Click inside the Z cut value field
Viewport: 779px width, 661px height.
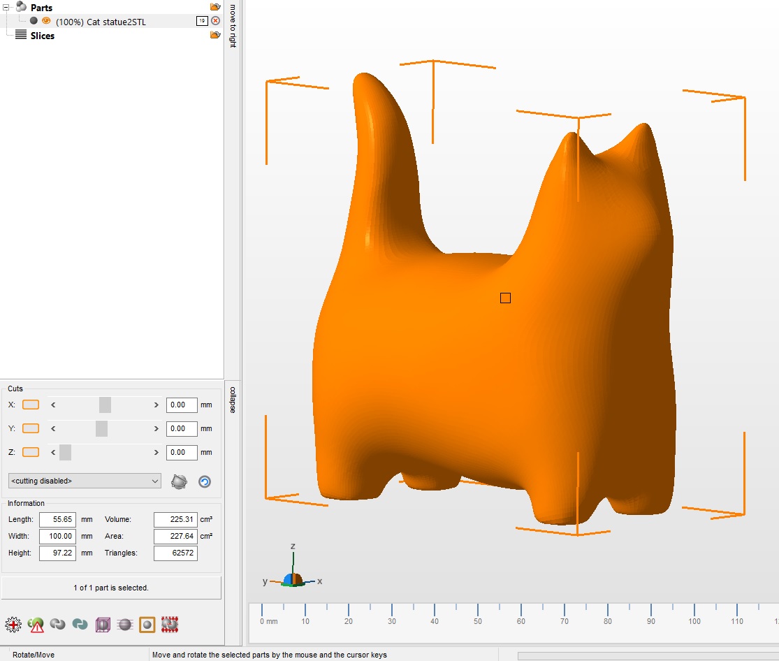point(181,452)
